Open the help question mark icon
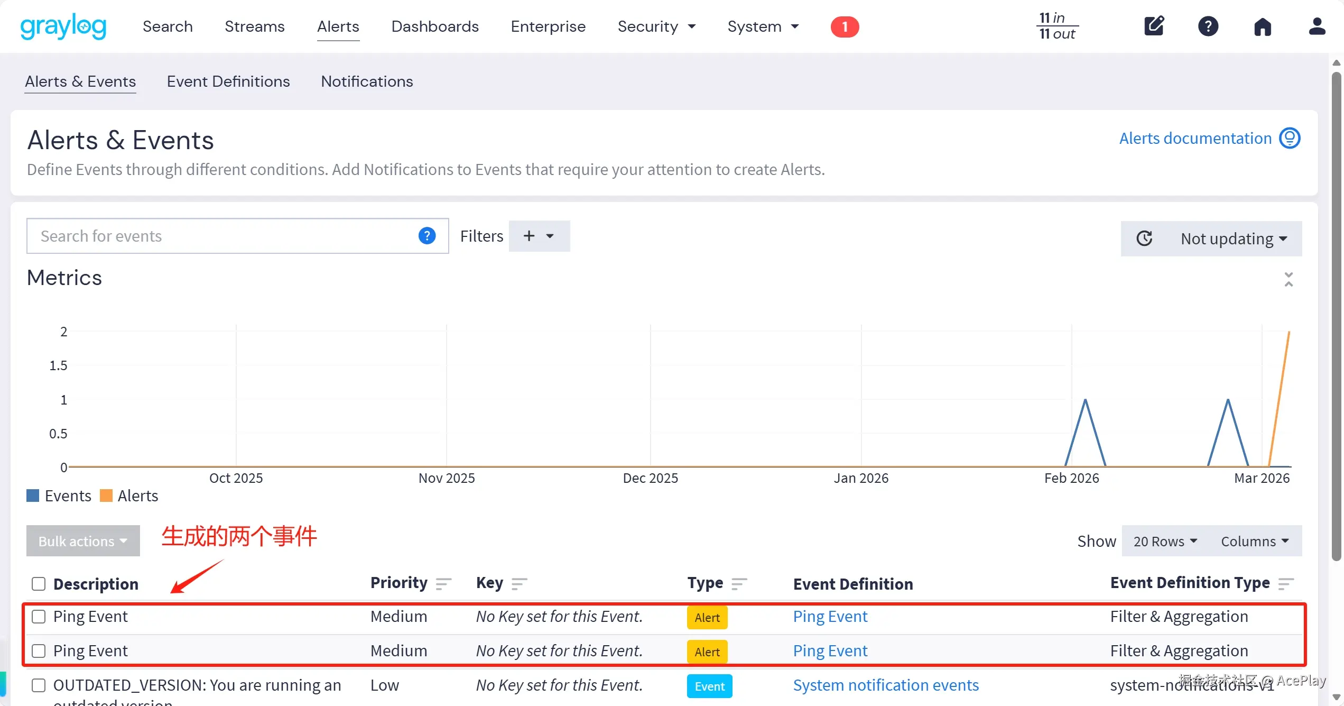1344x706 pixels. (1208, 26)
